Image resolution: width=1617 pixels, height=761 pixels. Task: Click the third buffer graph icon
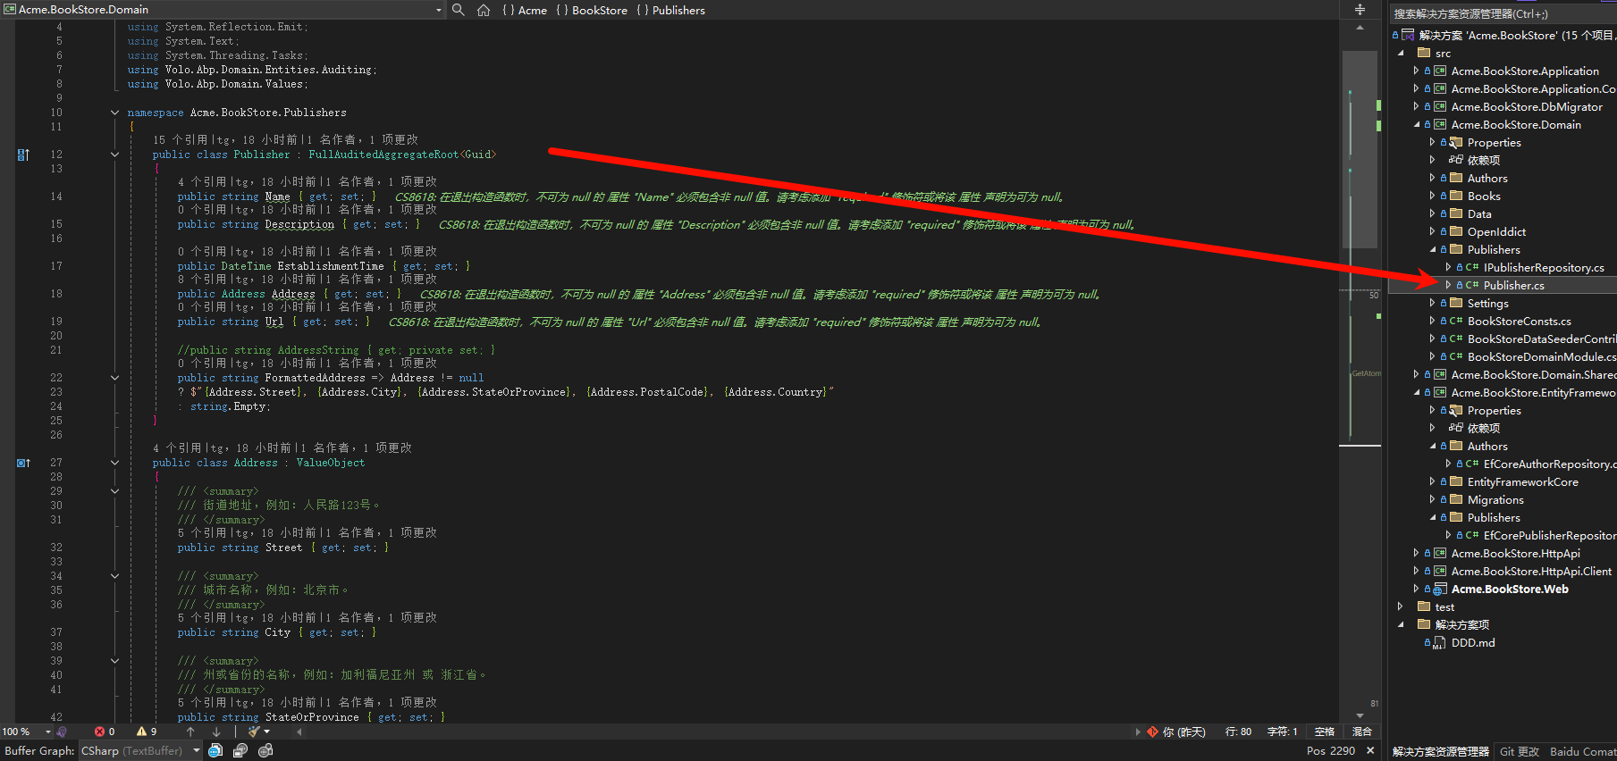click(265, 751)
